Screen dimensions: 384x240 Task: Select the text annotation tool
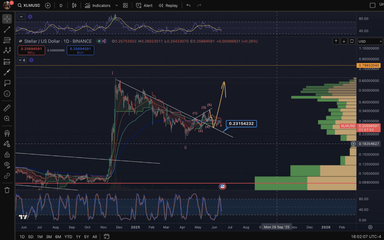tap(7, 83)
